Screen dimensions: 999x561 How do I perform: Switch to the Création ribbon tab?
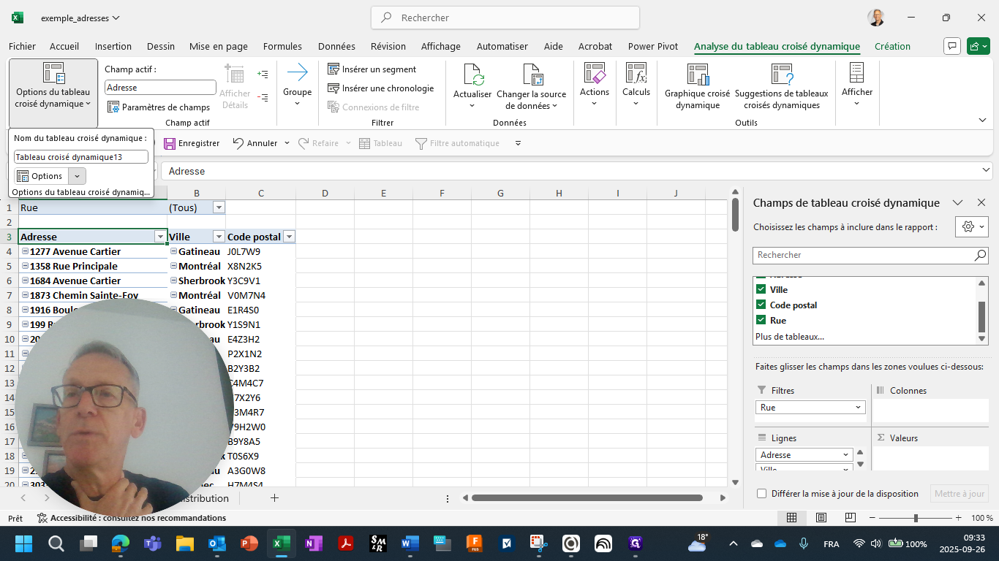[x=892, y=46]
